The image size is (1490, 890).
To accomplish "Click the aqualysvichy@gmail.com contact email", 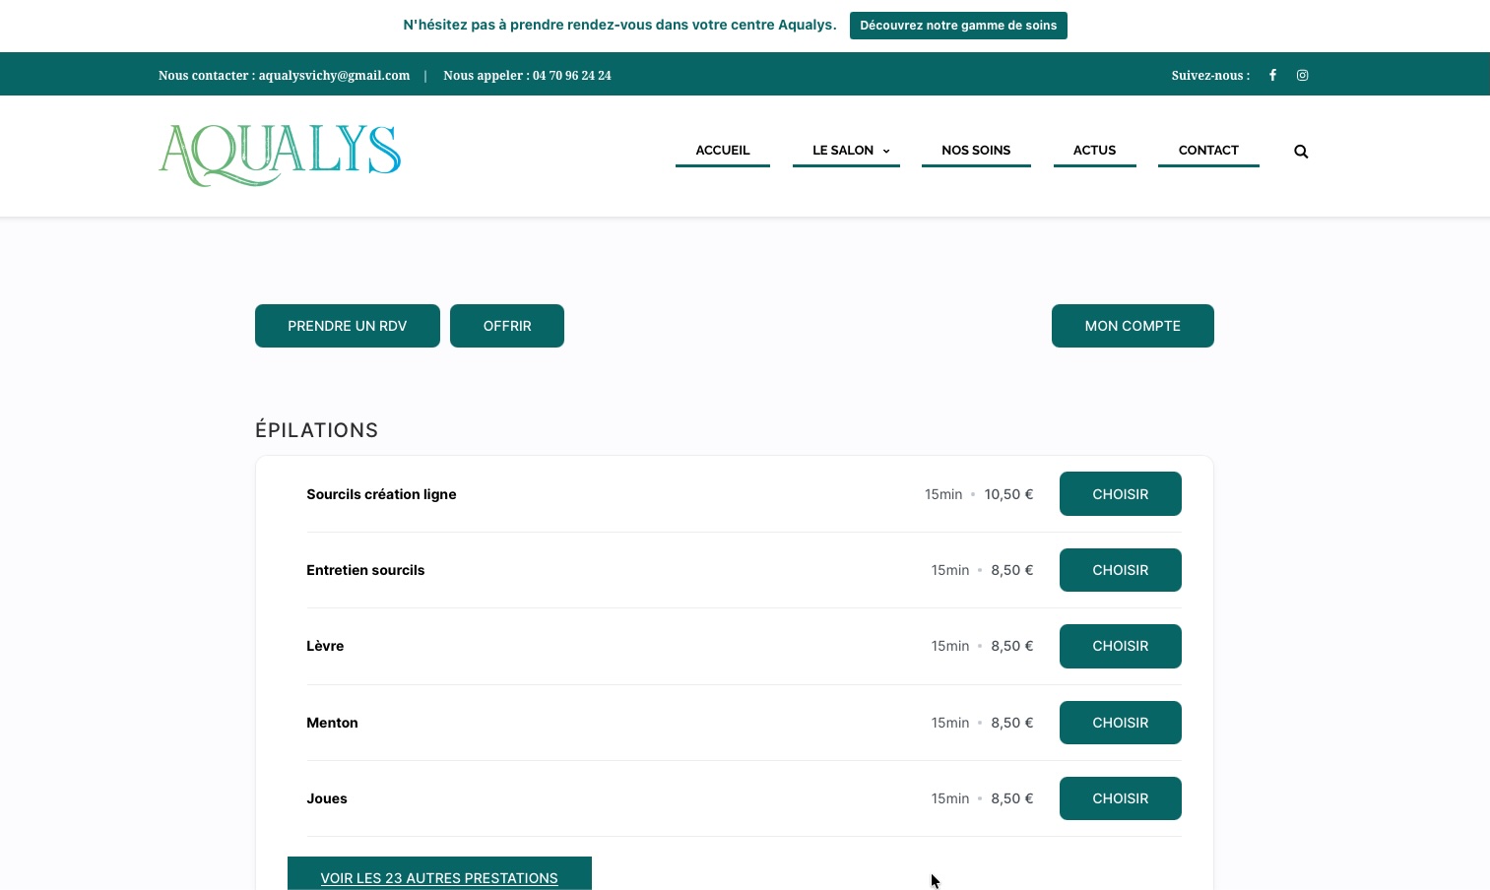I will (x=334, y=76).
